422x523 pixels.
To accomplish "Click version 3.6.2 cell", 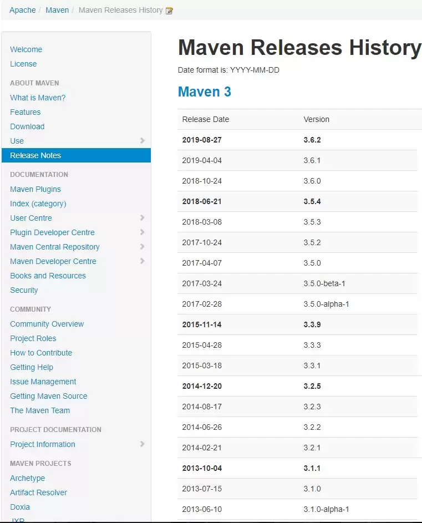I will (312, 140).
